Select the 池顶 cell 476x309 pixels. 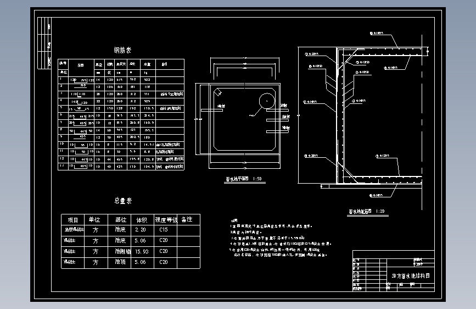click(120, 262)
